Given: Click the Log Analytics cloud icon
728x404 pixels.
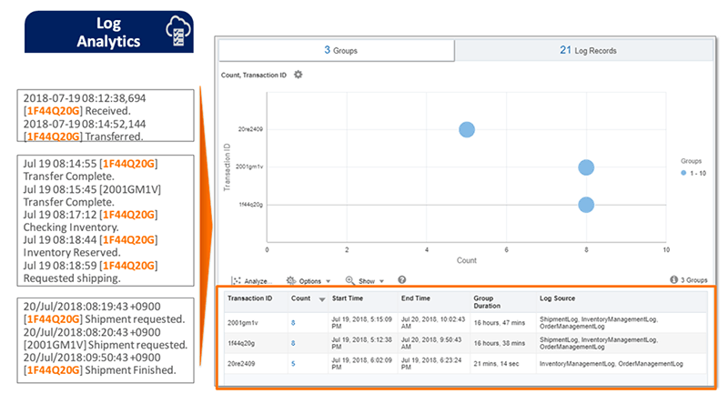Looking at the screenshot, I should click(x=178, y=31).
